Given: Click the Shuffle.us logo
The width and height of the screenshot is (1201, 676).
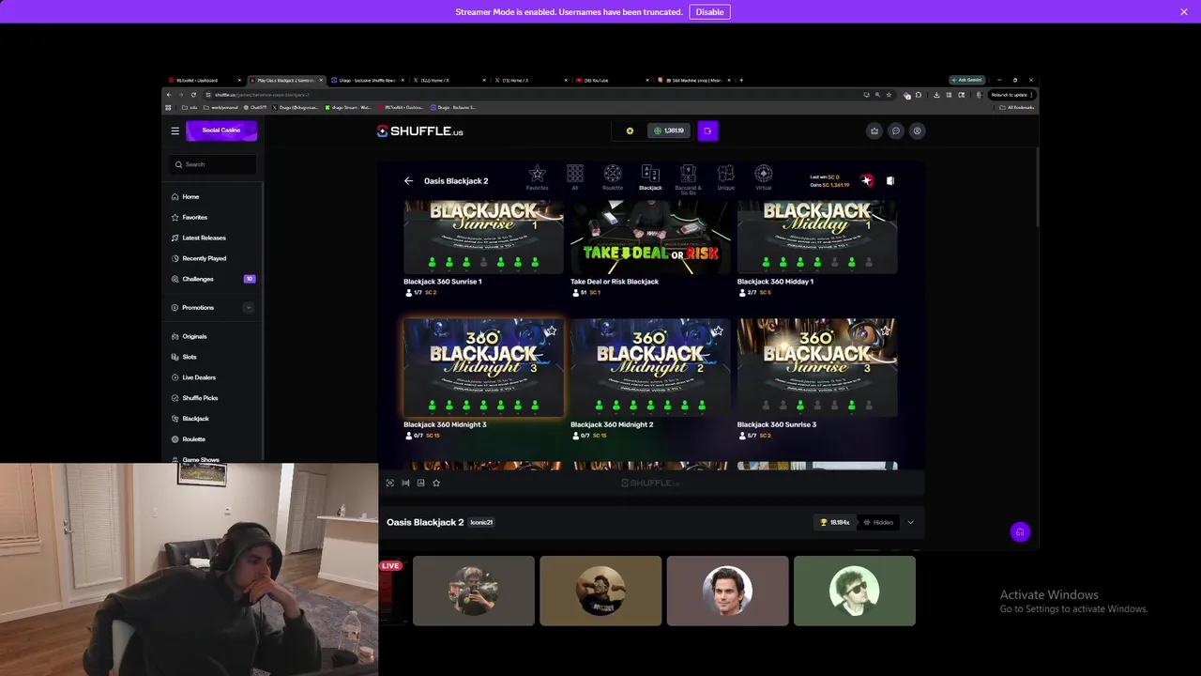Looking at the screenshot, I should [x=419, y=131].
